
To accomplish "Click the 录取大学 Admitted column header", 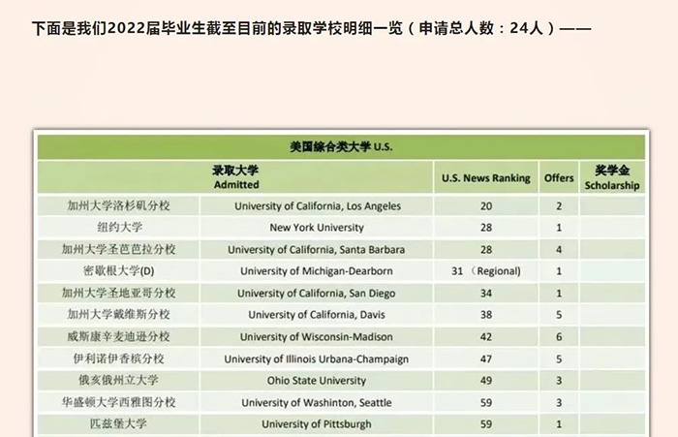I will 236,177.
